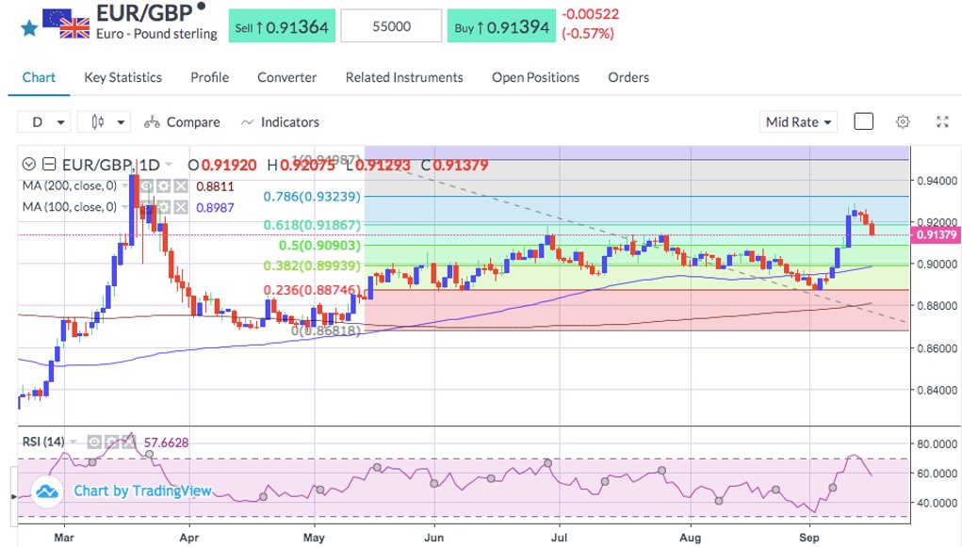Toggle visibility eye for MA 100
962x547 pixels.
click(146, 207)
